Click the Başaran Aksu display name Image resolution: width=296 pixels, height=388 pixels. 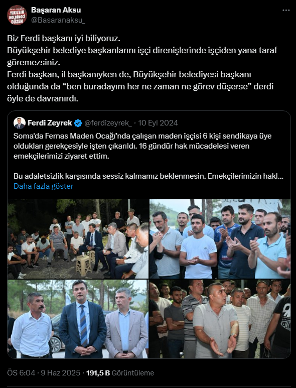click(x=56, y=10)
